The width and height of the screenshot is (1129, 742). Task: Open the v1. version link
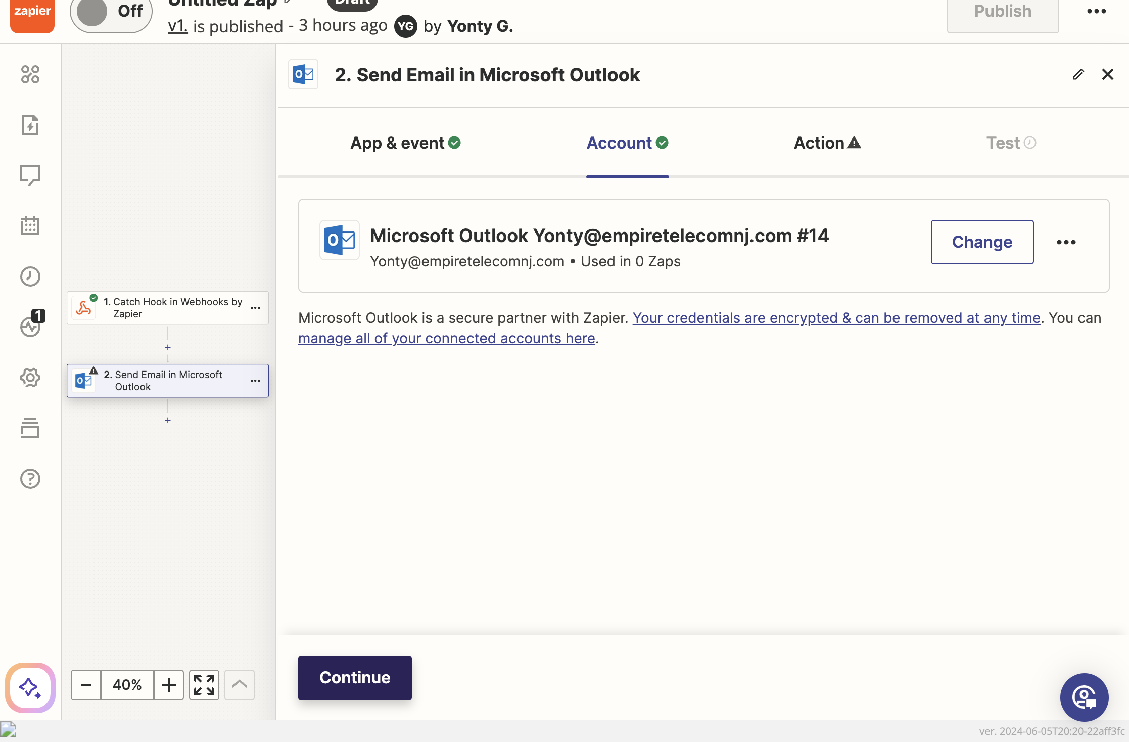tap(177, 26)
